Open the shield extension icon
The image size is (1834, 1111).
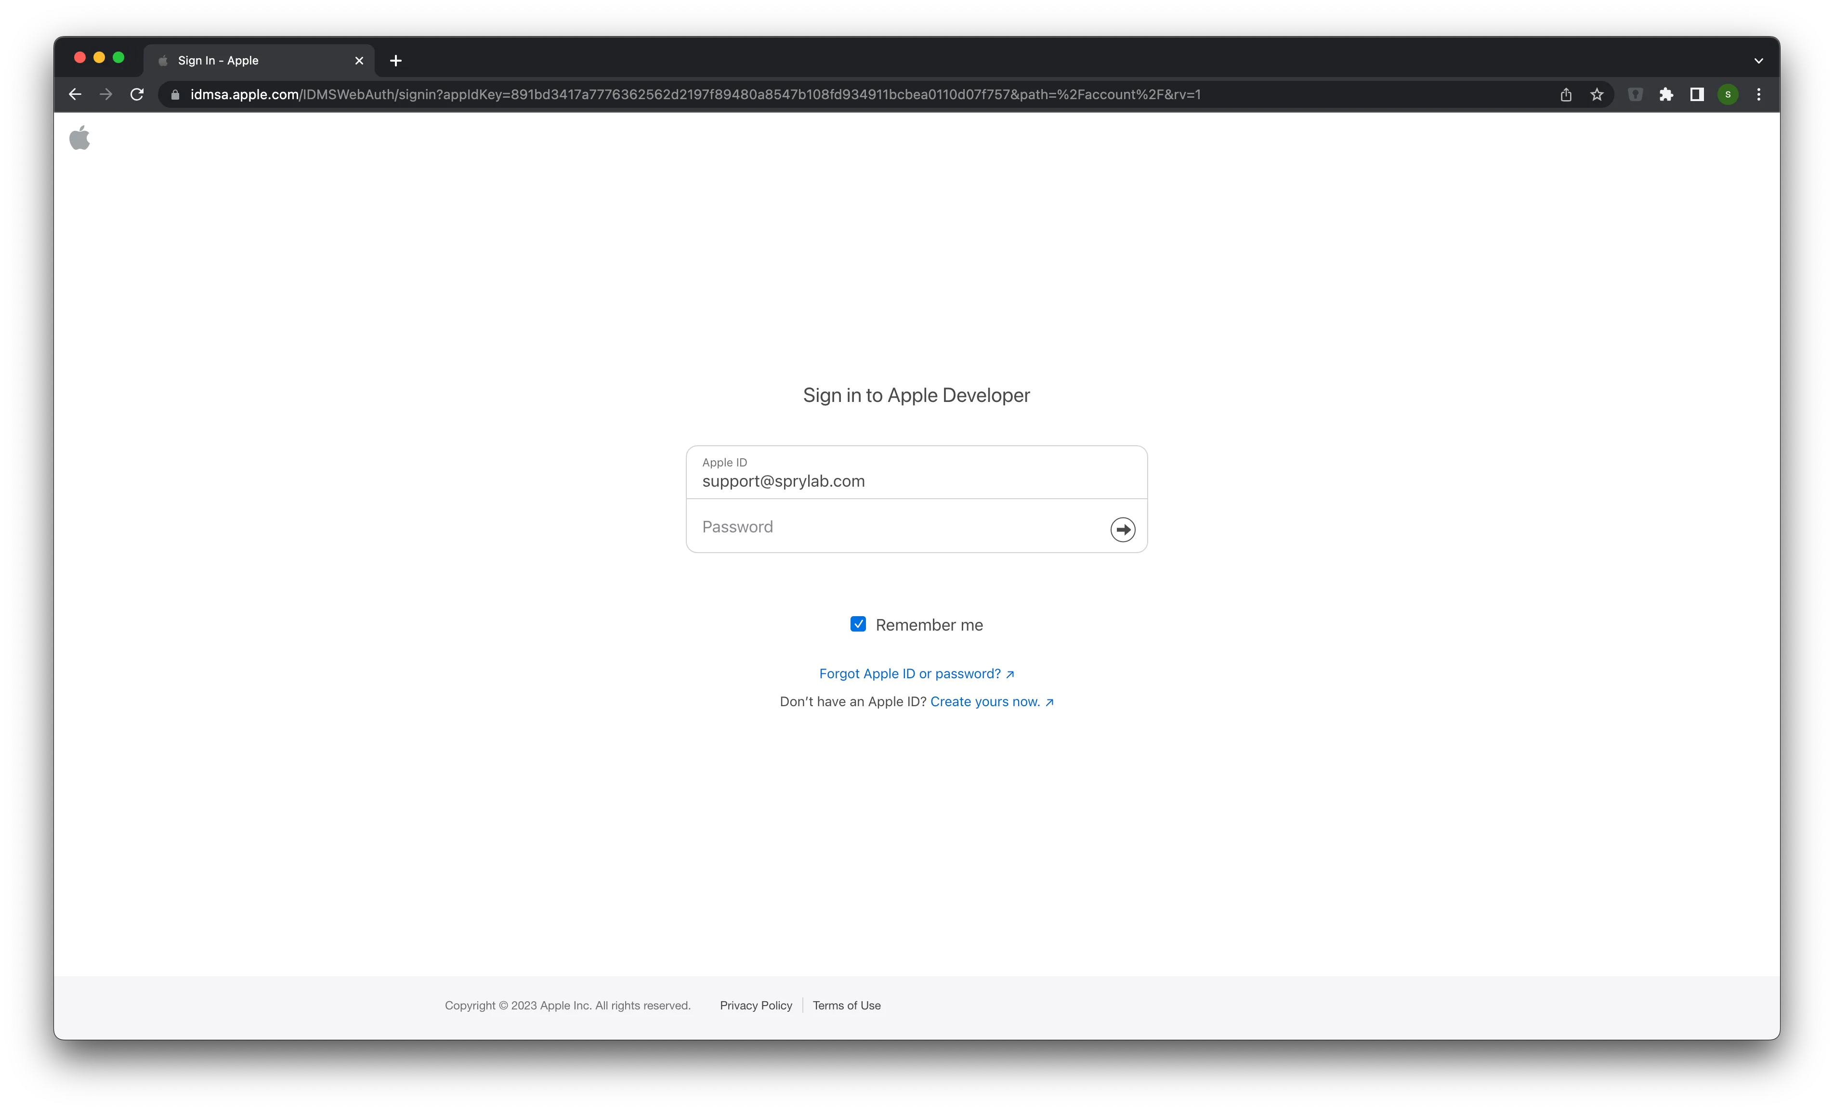1635,94
